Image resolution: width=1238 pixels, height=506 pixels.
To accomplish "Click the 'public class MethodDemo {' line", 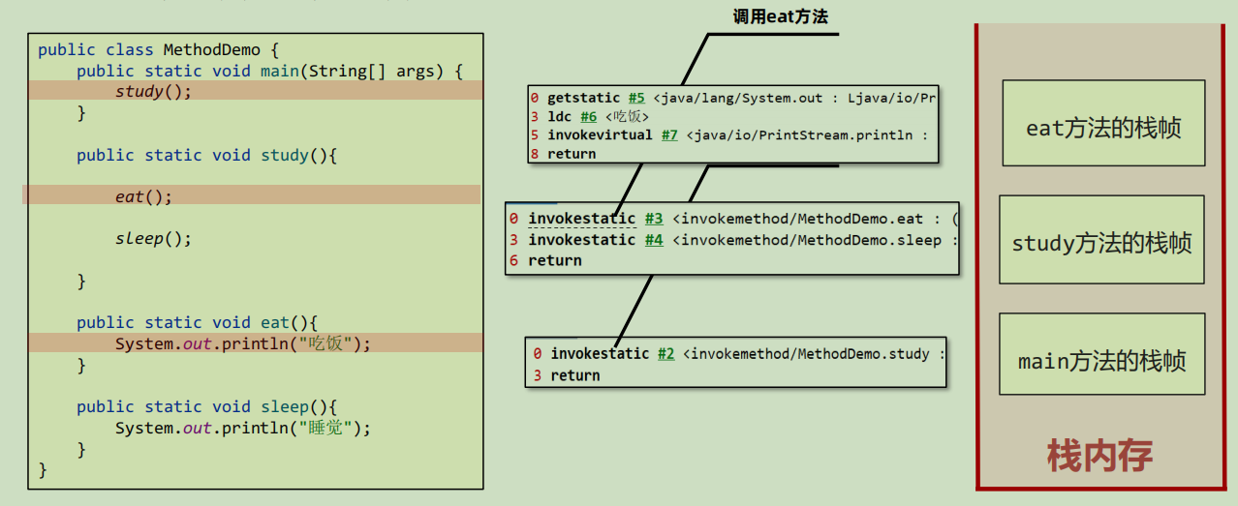I will [159, 49].
